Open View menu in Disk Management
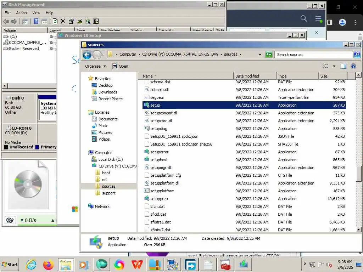 click(36, 13)
